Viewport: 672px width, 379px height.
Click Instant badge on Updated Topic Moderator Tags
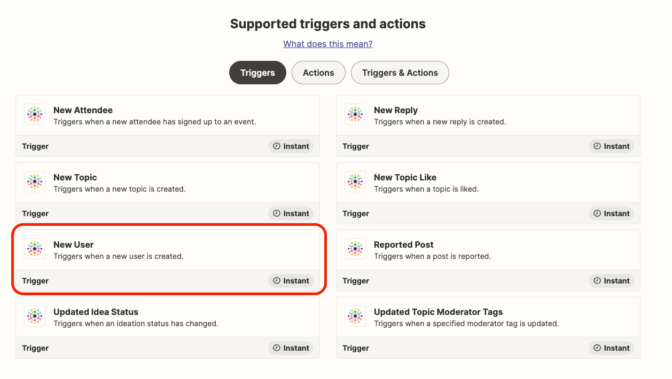611,348
